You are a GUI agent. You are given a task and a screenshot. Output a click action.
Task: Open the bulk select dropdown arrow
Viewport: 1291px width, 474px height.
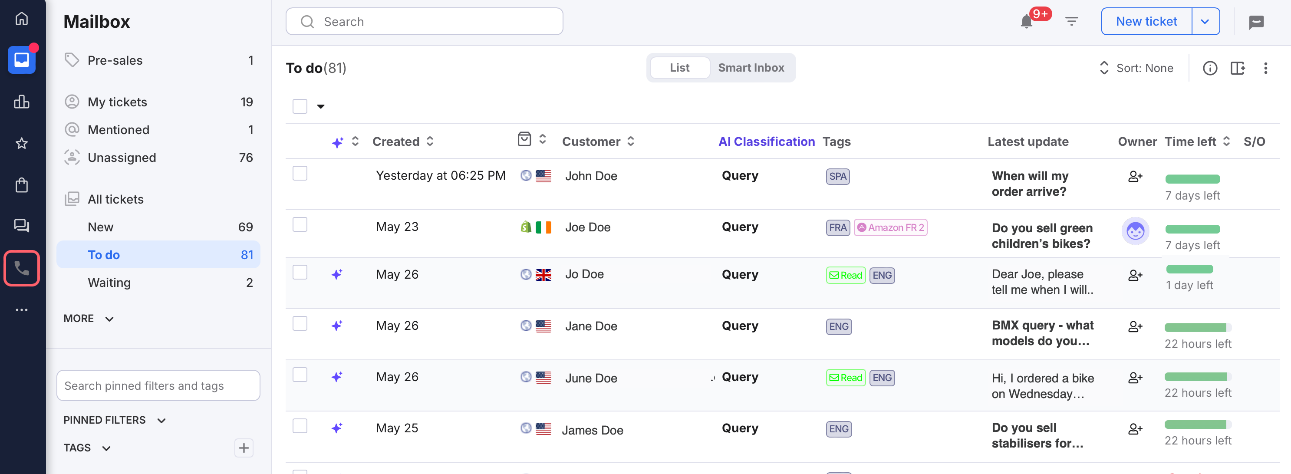point(321,106)
